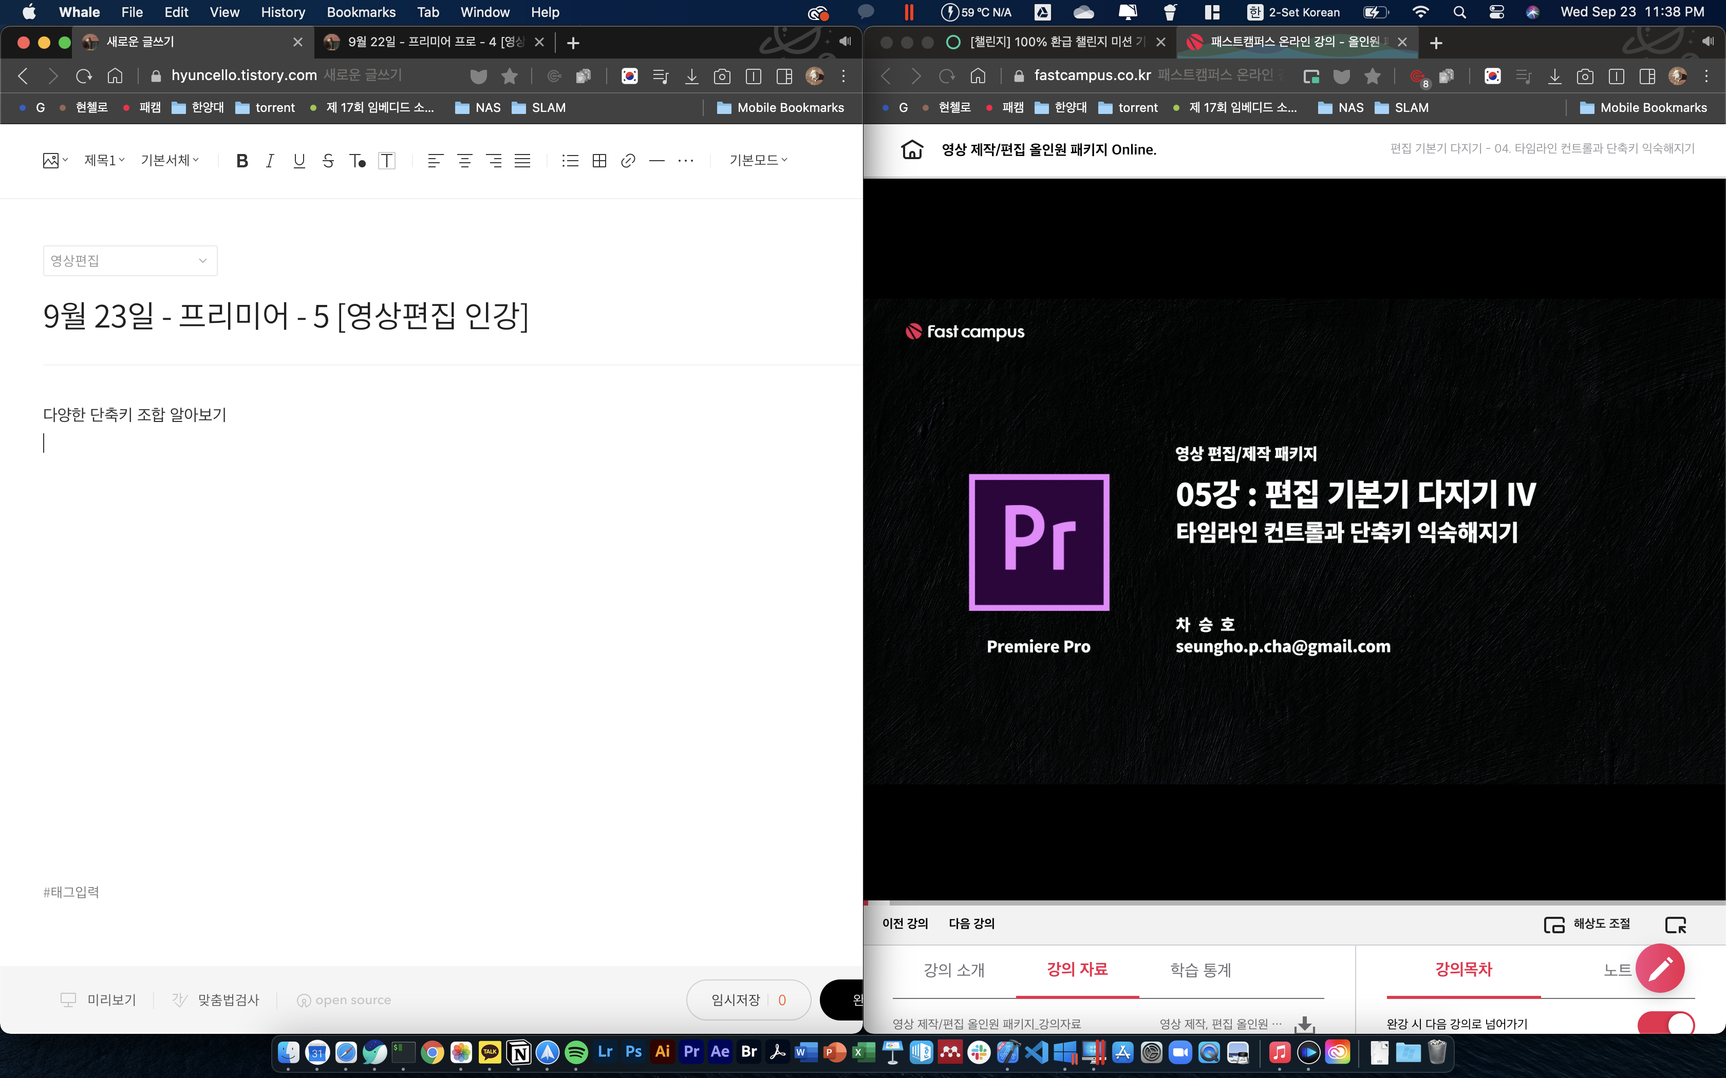Screen dimensions: 1726x1078
Task: Go to 다음 강의 next lecture
Action: click(x=971, y=923)
